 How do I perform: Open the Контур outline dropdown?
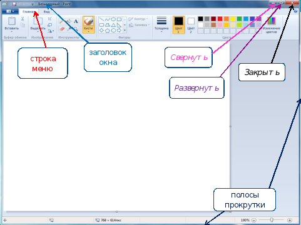(138, 19)
